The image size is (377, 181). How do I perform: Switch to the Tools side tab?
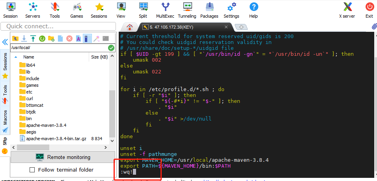click(5, 94)
